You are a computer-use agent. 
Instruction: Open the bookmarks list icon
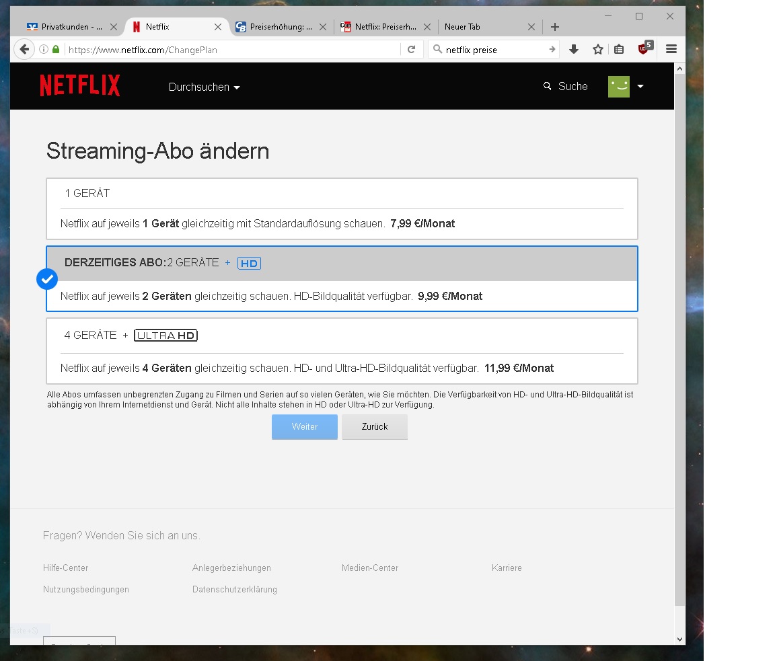pos(619,49)
